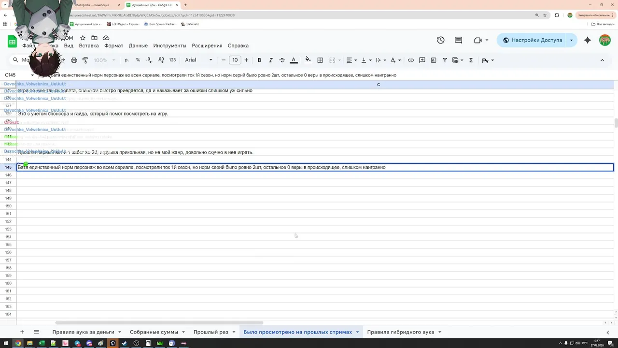Viewport: 618px width, 348px height.
Task: Show side panel arrow bottom right
Action: point(607,332)
